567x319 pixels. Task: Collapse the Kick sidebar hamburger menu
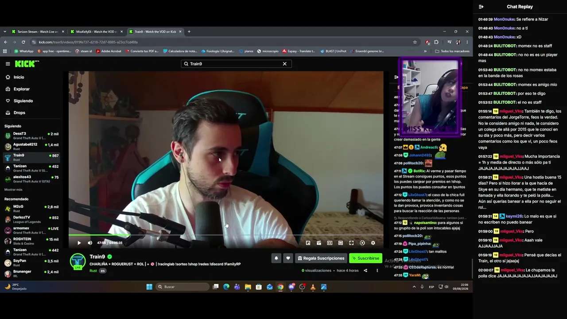(8, 64)
